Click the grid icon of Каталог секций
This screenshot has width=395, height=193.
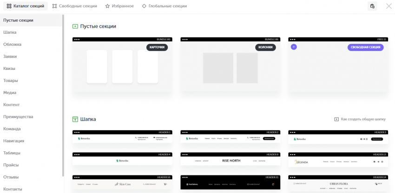tap(9, 6)
